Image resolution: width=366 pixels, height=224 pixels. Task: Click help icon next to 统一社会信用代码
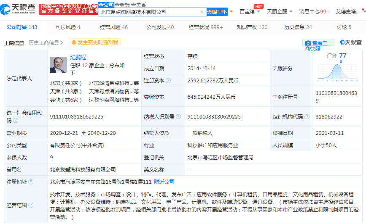pyautogui.click(x=16, y=121)
